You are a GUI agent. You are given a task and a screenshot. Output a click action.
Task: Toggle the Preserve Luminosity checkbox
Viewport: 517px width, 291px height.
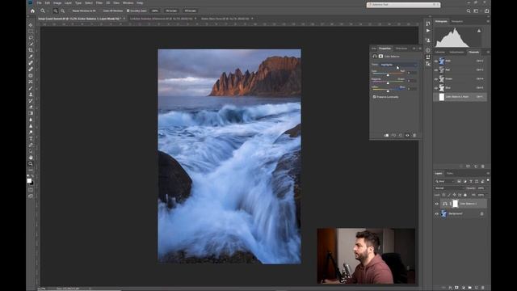[374, 97]
